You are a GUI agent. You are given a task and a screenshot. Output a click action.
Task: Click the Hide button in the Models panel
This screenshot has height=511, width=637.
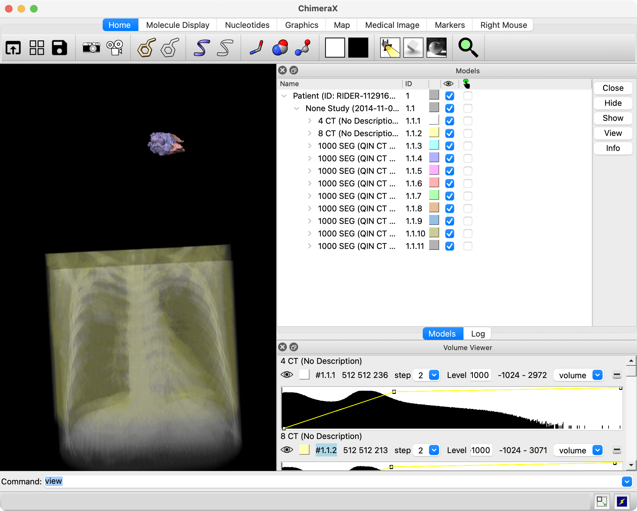click(613, 103)
